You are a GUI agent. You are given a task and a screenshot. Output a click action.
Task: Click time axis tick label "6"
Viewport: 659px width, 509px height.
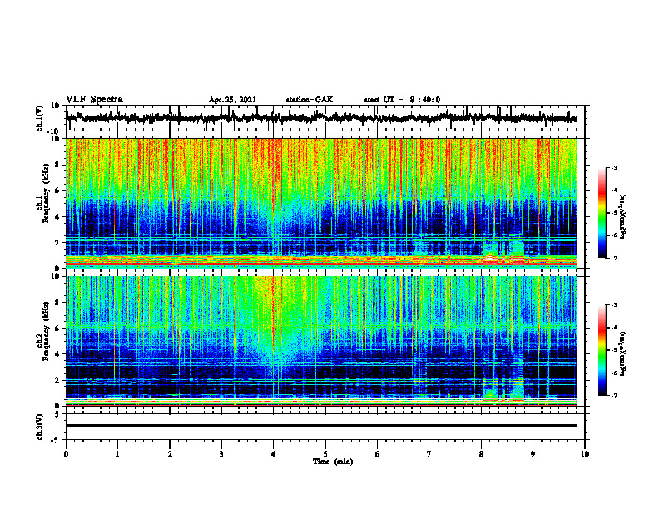pyautogui.click(x=378, y=454)
